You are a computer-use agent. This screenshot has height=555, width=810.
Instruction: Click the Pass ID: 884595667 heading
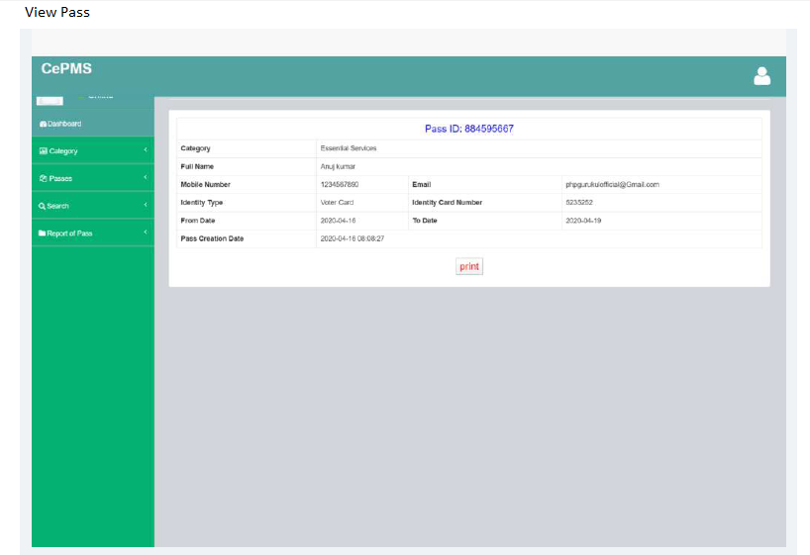(469, 129)
